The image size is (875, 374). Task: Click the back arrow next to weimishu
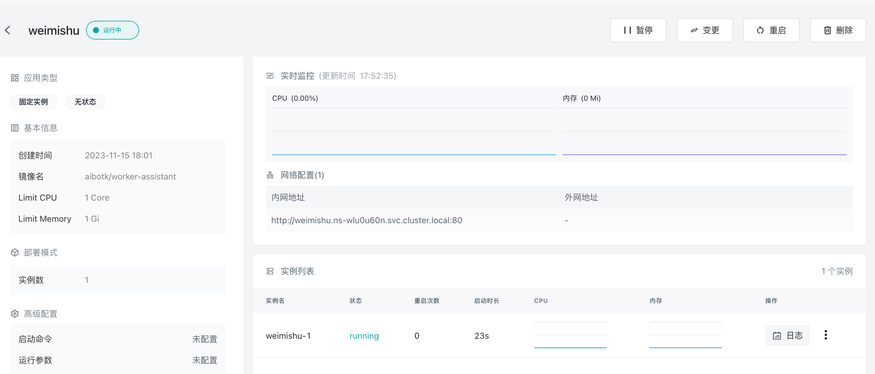[x=8, y=30]
